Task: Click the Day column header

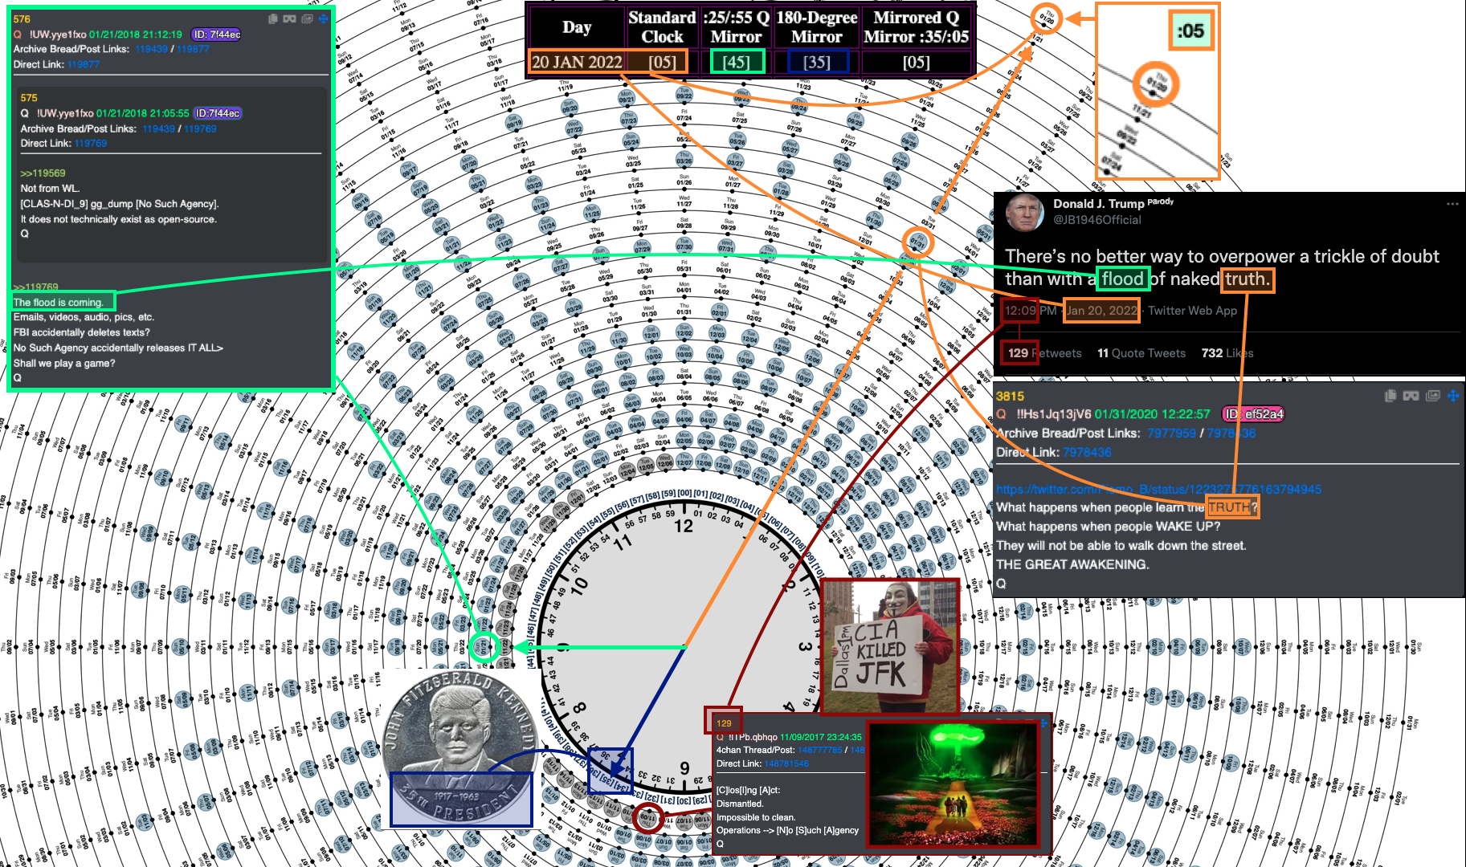Action: [x=577, y=26]
